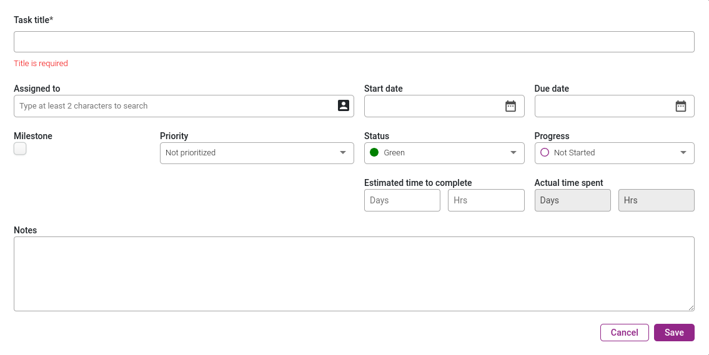Click the Estimated time Hrs field
Image resolution: width=709 pixels, height=355 pixels.
tap(486, 200)
